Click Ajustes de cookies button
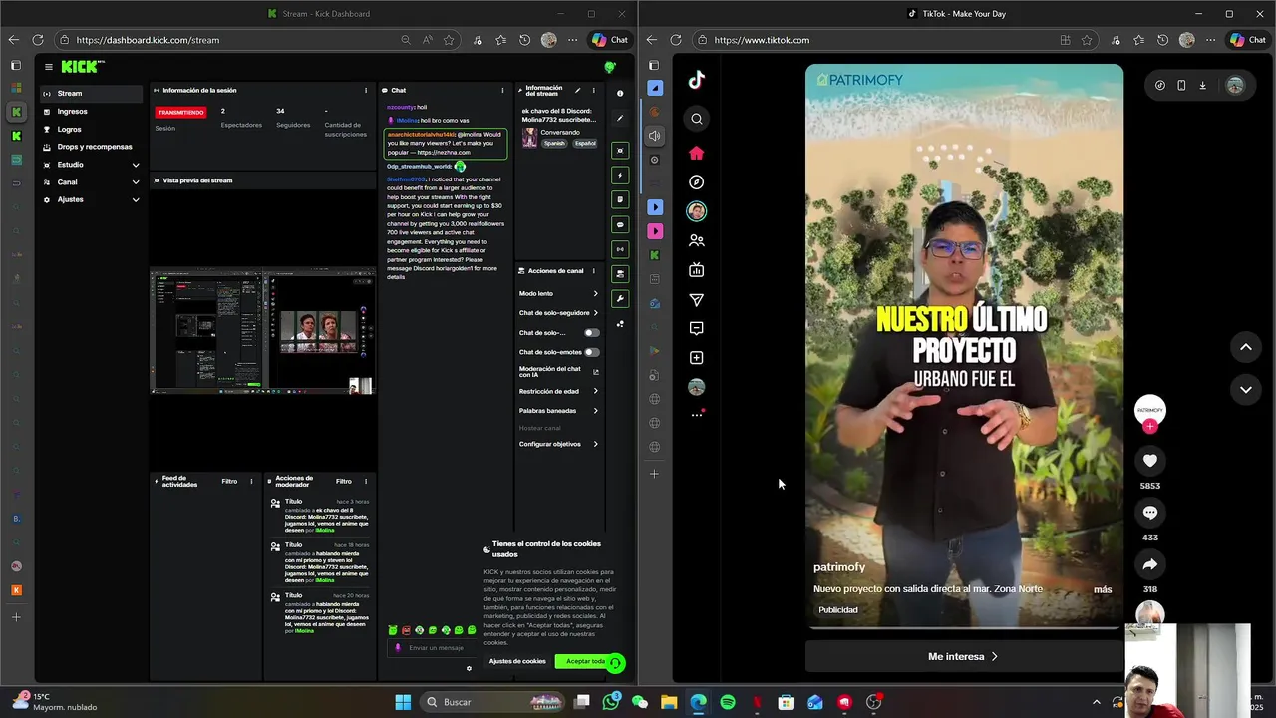The height and width of the screenshot is (718, 1276). tap(517, 661)
